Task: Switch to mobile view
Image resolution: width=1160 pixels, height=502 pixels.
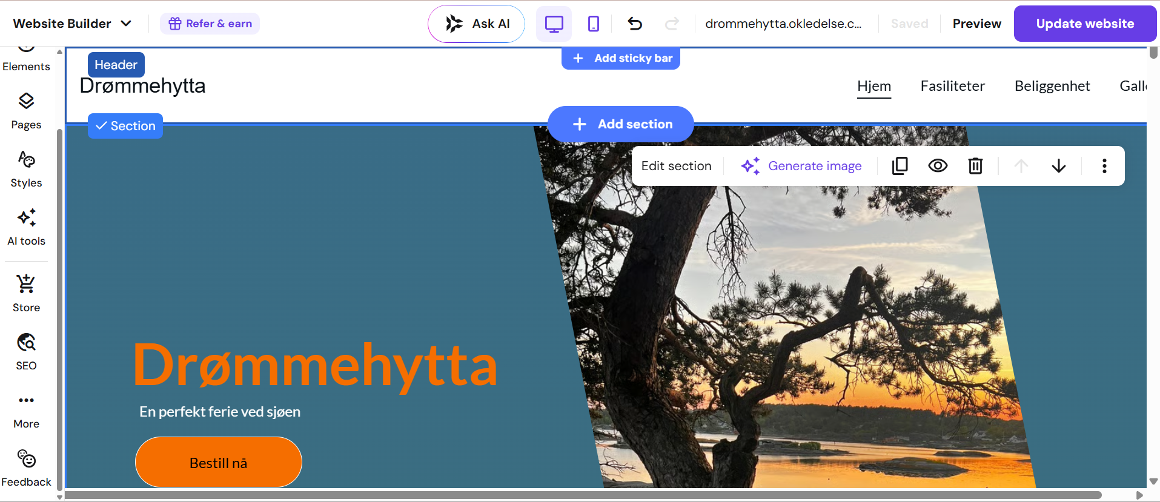Action: pos(594,24)
